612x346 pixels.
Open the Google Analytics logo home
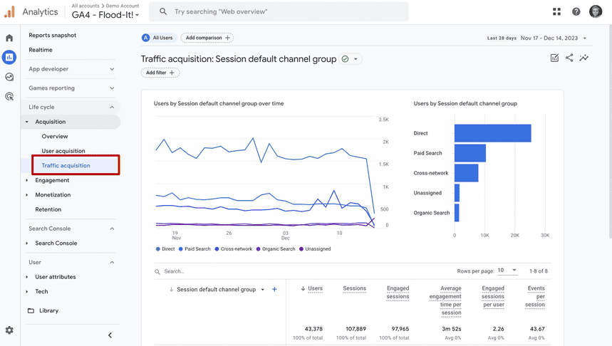(10, 11)
